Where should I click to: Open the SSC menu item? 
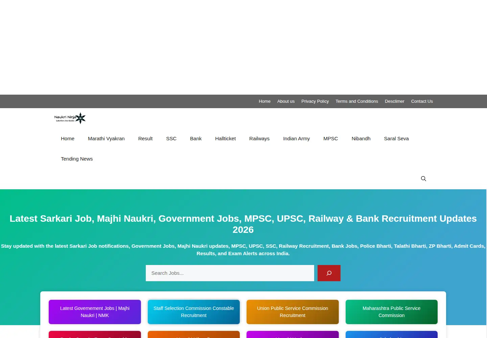pyautogui.click(x=171, y=139)
